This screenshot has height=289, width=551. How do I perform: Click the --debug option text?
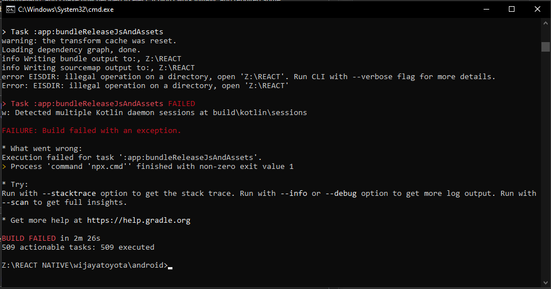tap(341, 194)
